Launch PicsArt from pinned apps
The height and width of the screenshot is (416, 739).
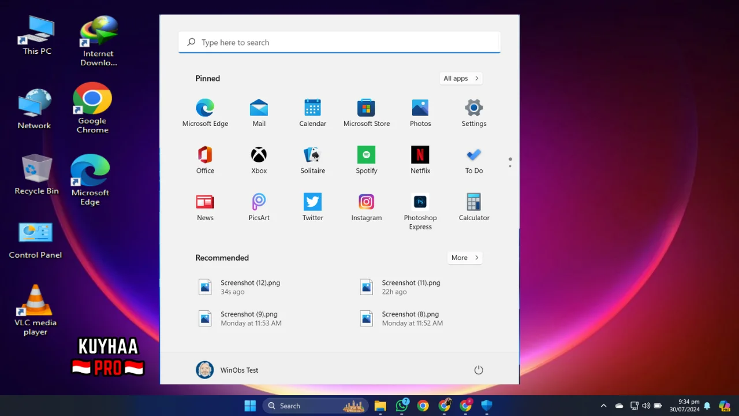click(x=259, y=207)
